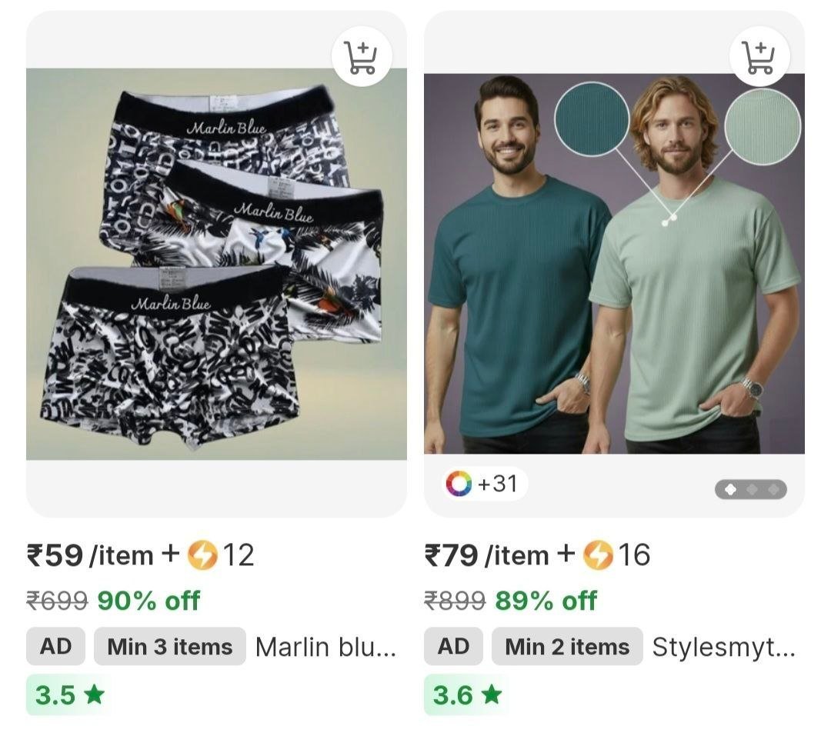Select the light green fabric swatch circle
831x736 pixels.
point(762,127)
